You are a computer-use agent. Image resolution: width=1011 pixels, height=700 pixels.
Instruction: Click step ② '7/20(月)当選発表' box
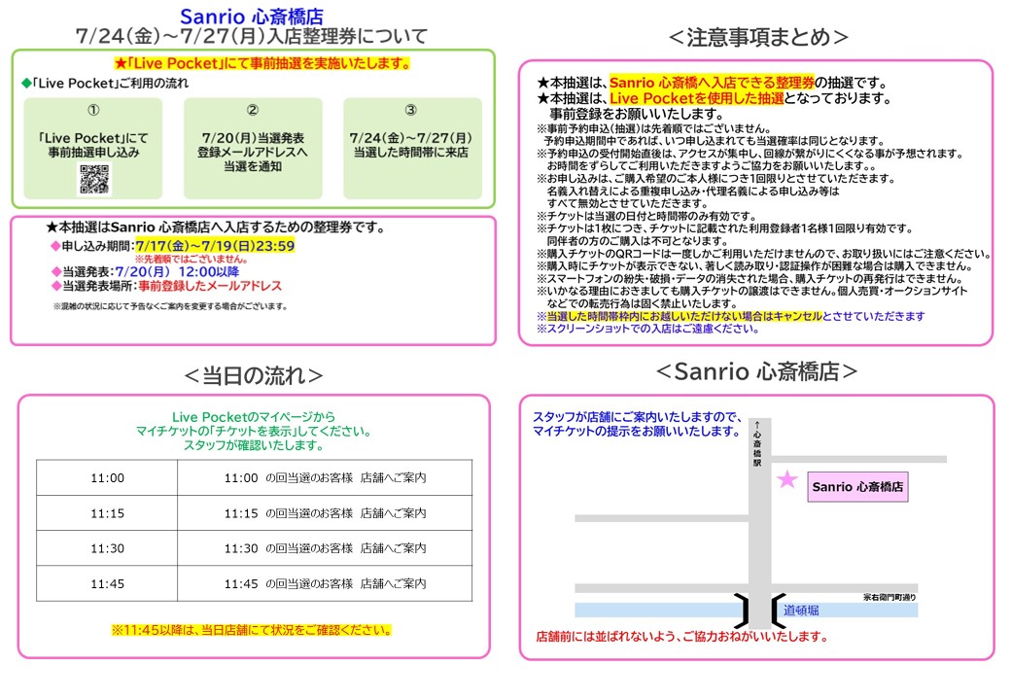pos(253,148)
